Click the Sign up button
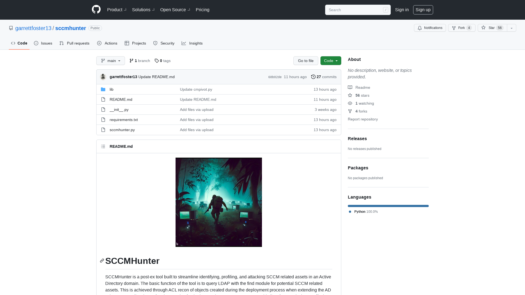 click(423, 10)
